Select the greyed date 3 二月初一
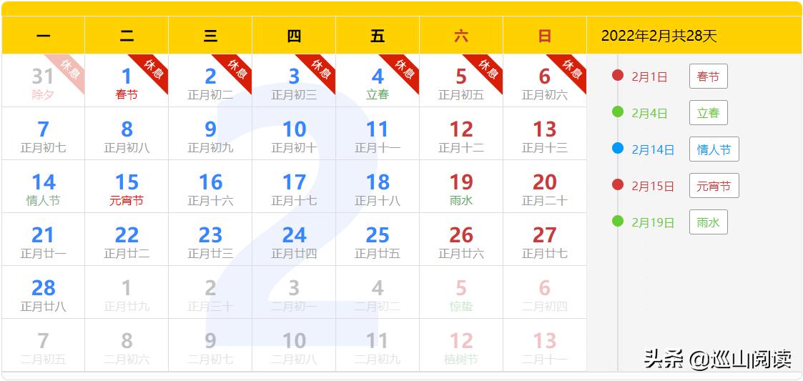The image size is (803, 381). coord(294,292)
